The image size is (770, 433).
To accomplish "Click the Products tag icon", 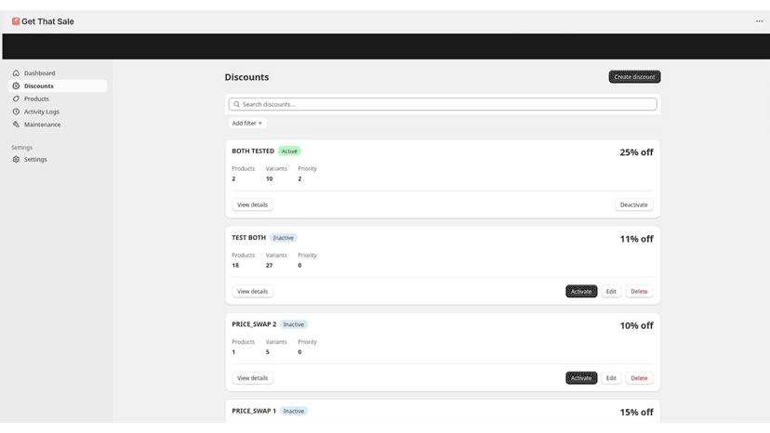I will pyautogui.click(x=16, y=98).
